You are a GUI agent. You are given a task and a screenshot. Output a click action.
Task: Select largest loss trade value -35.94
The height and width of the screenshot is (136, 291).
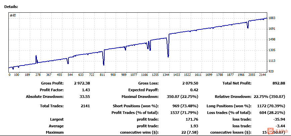(x=279, y=120)
